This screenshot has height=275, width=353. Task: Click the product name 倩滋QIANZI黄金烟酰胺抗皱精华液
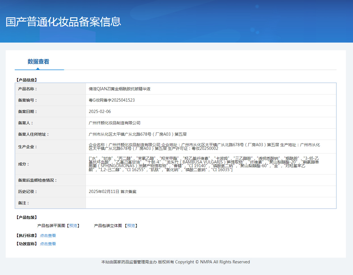(x=120, y=89)
